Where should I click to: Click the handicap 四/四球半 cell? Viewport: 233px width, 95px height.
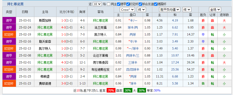point(133,69)
